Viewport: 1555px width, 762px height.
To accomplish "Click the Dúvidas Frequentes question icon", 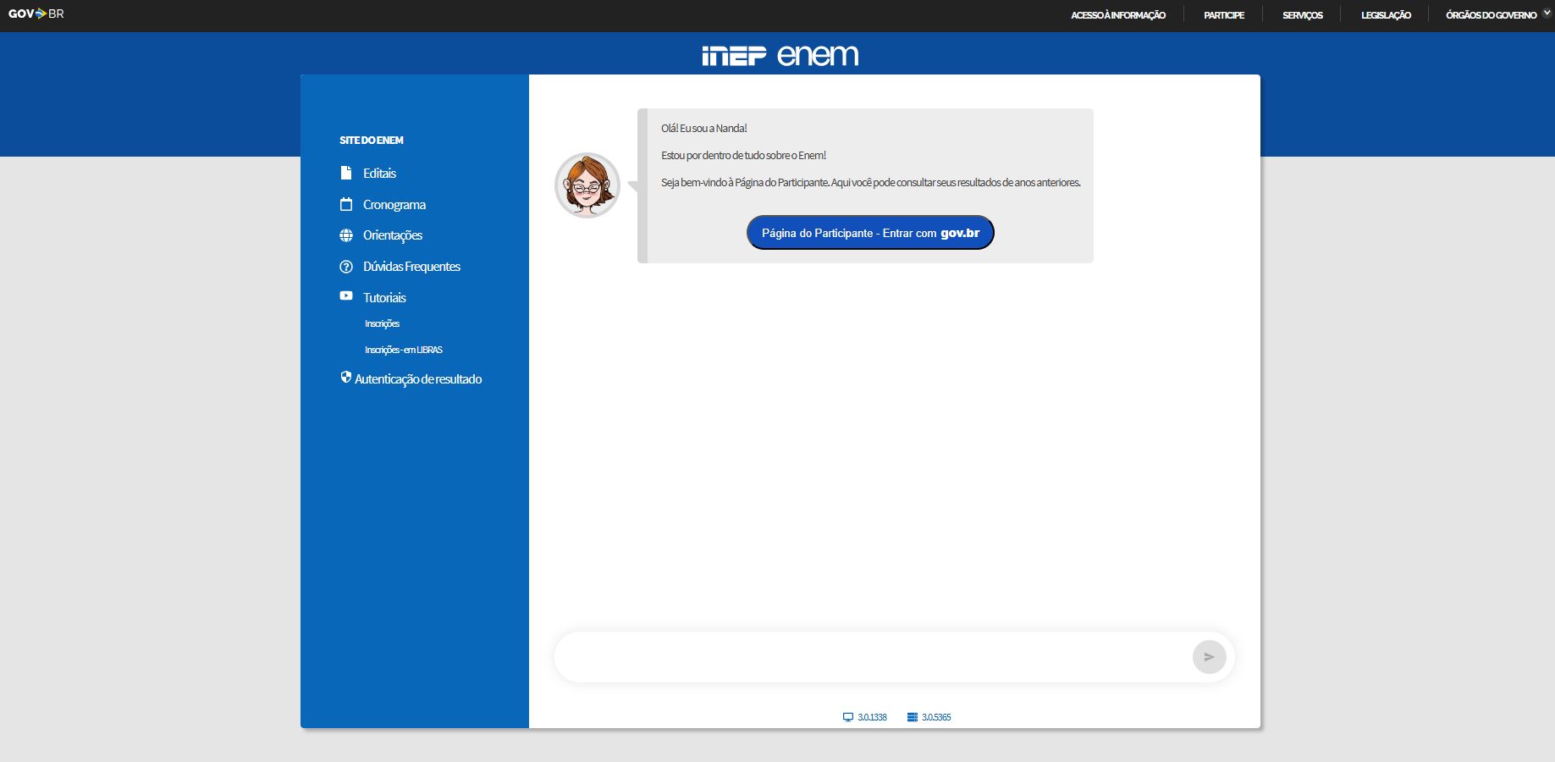I will point(346,267).
